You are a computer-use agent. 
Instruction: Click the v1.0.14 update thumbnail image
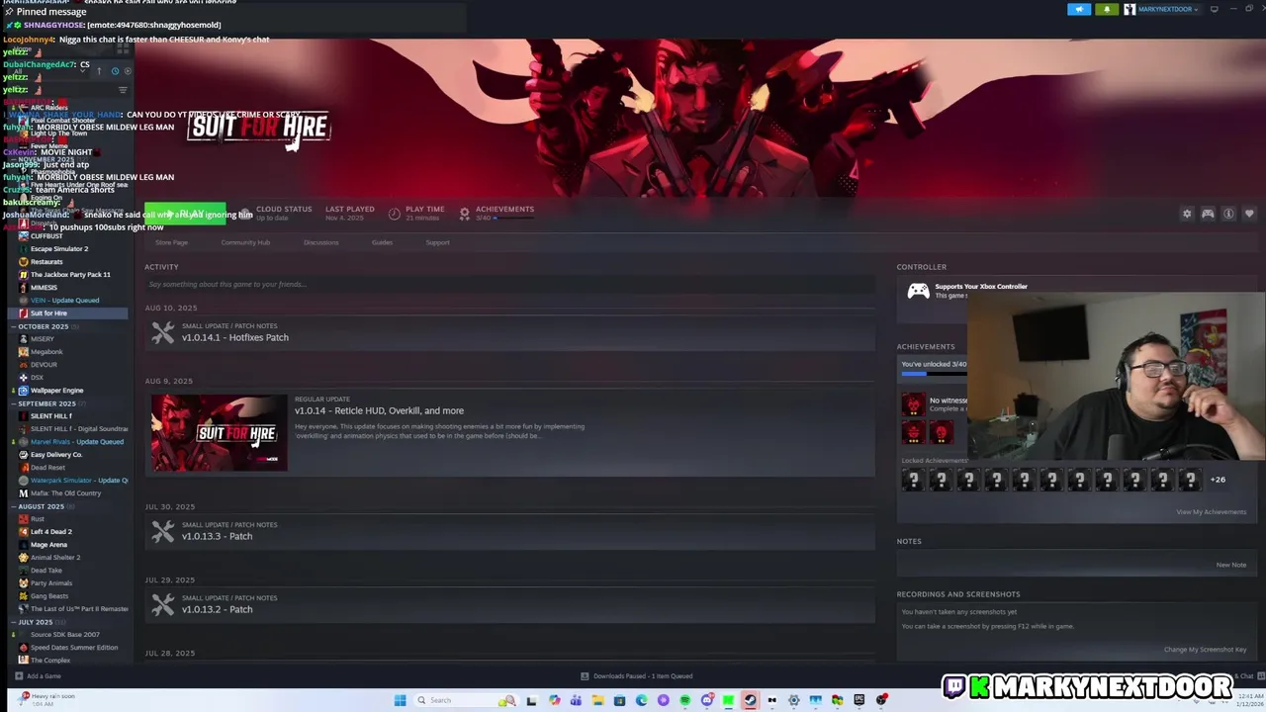pos(219,432)
